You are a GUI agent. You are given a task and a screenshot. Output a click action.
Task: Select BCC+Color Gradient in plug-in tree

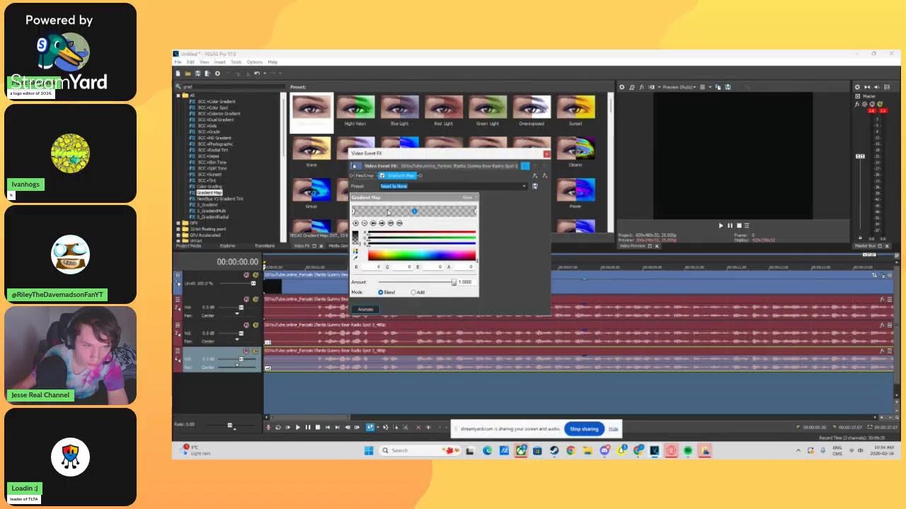point(217,102)
